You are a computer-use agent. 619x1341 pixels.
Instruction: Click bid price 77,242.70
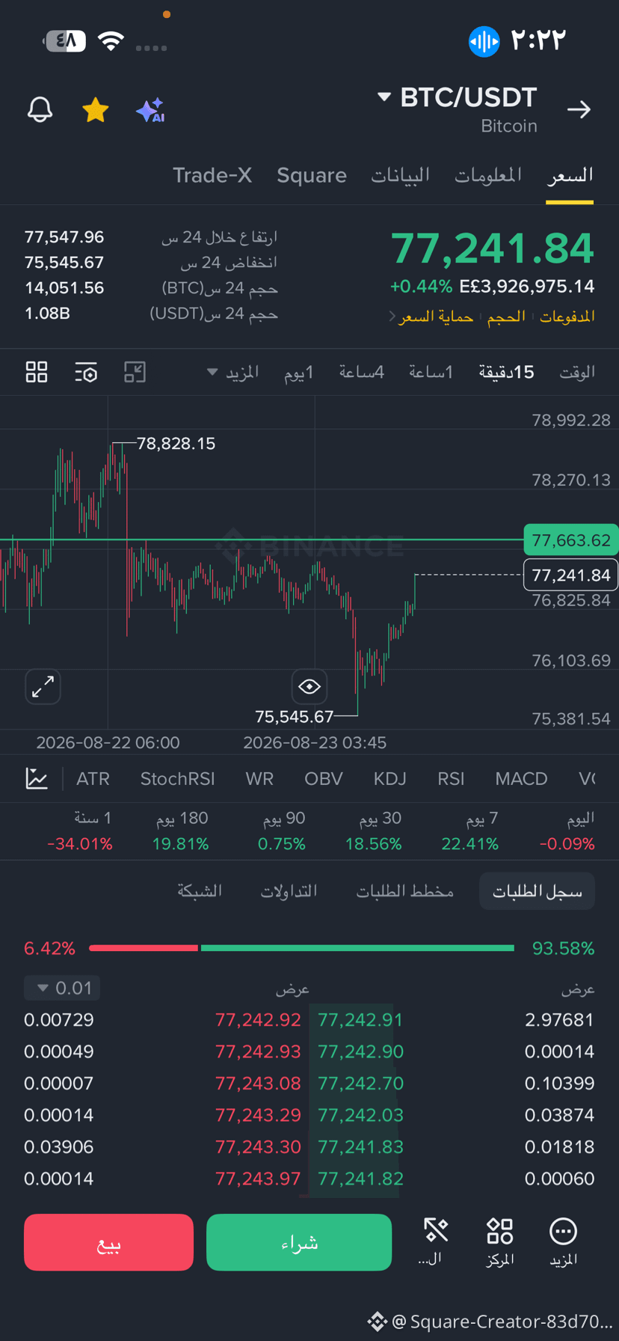click(x=360, y=1084)
